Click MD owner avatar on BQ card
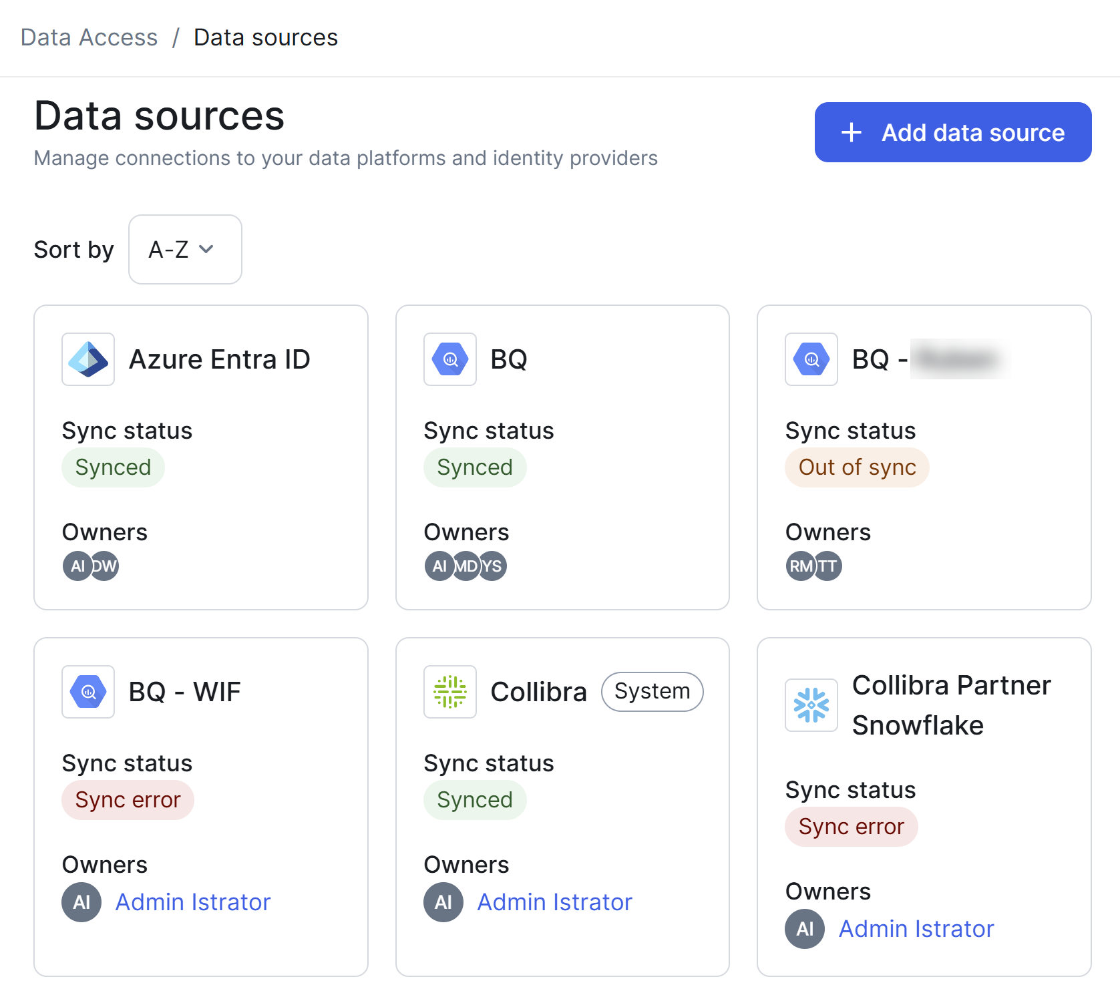Image resolution: width=1120 pixels, height=985 pixels. [466, 566]
